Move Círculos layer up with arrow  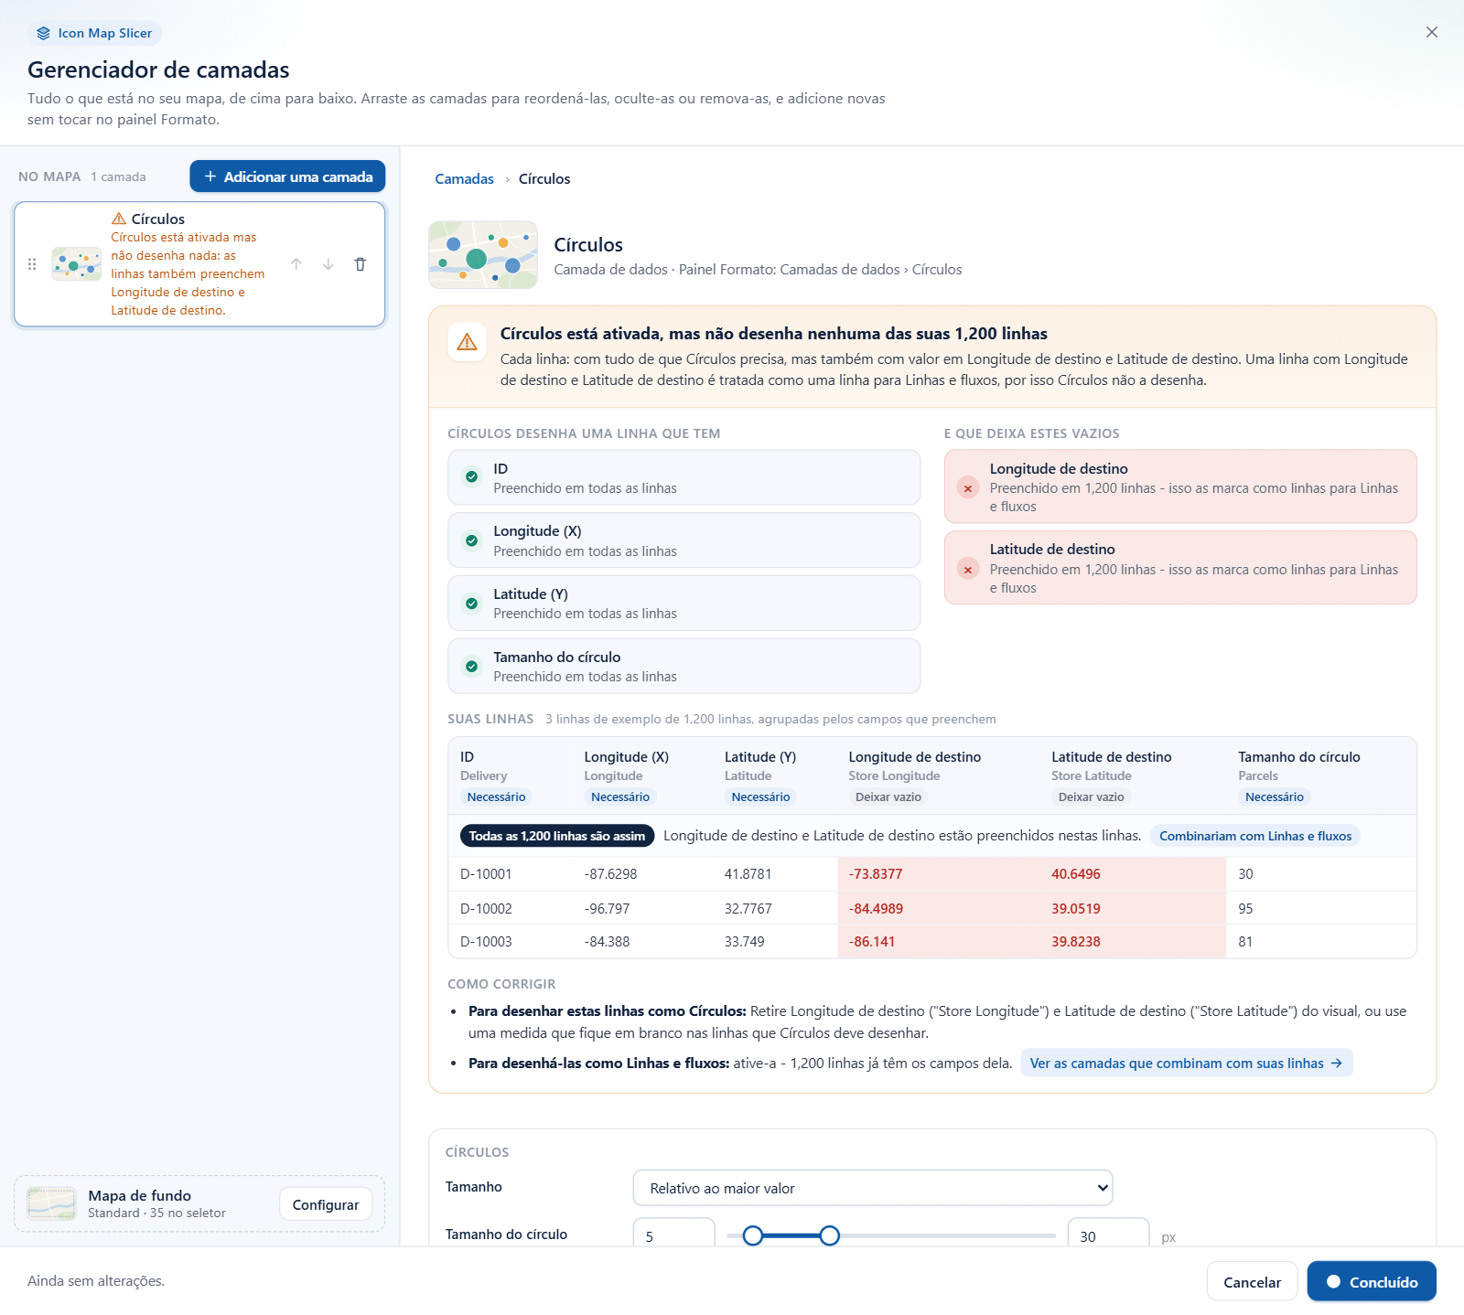(x=296, y=264)
